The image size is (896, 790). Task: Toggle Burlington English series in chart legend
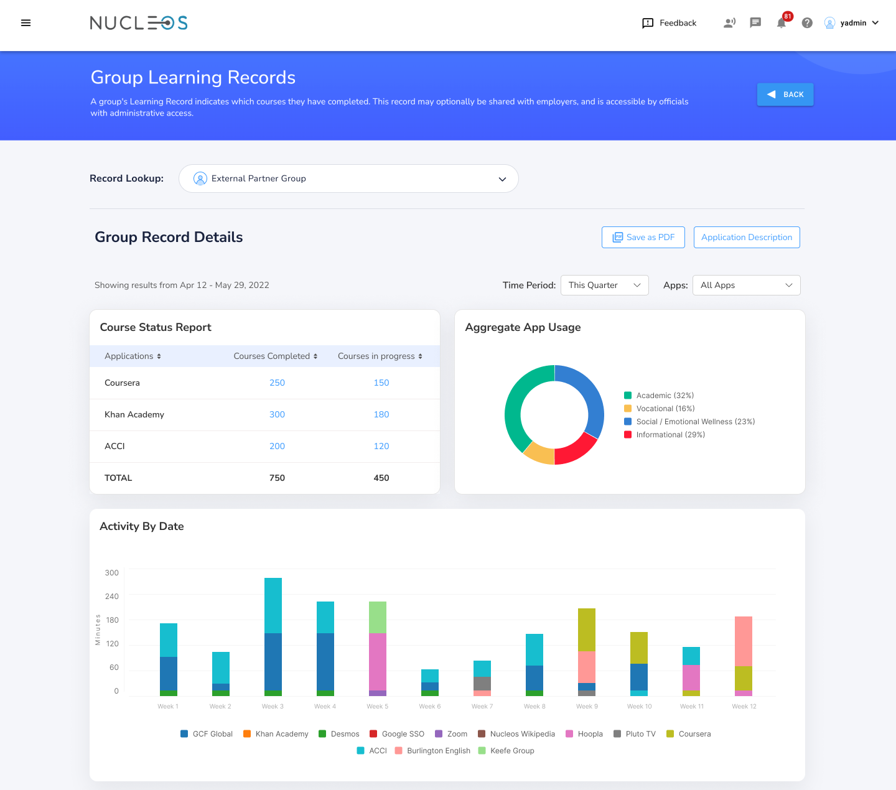coord(432,751)
